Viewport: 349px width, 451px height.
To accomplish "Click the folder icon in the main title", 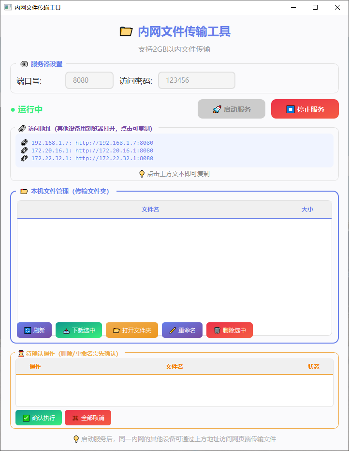I will pos(126,31).
